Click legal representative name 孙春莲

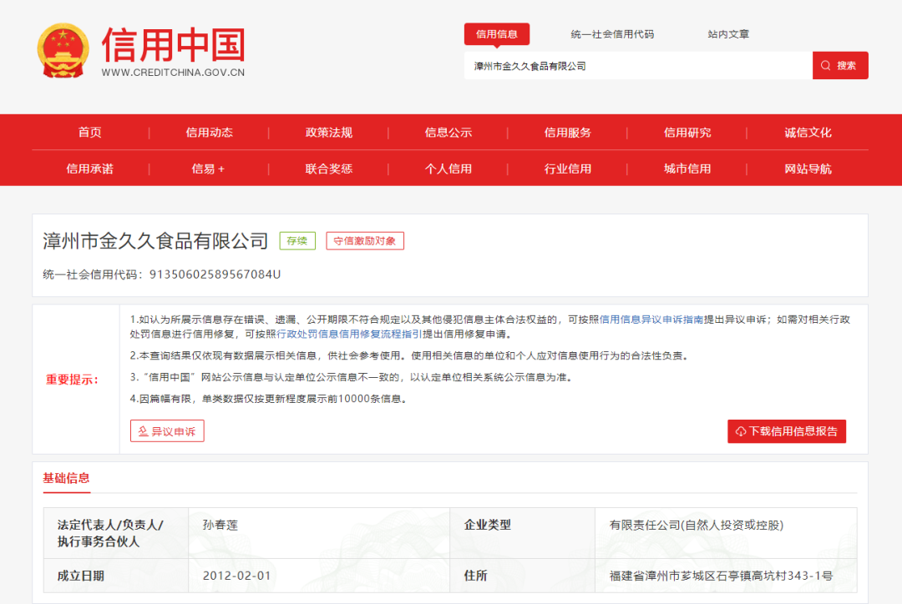[220, 525]
